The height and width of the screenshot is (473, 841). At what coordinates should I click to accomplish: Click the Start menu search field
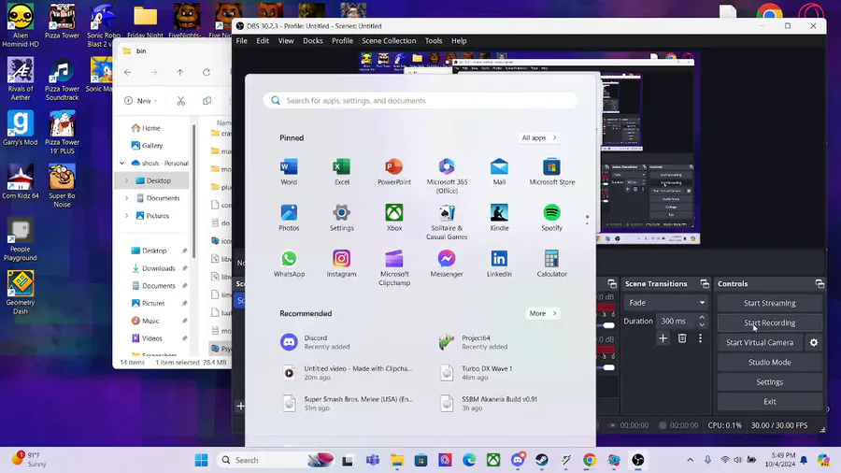pyautogui.click(x=420, y=101)
